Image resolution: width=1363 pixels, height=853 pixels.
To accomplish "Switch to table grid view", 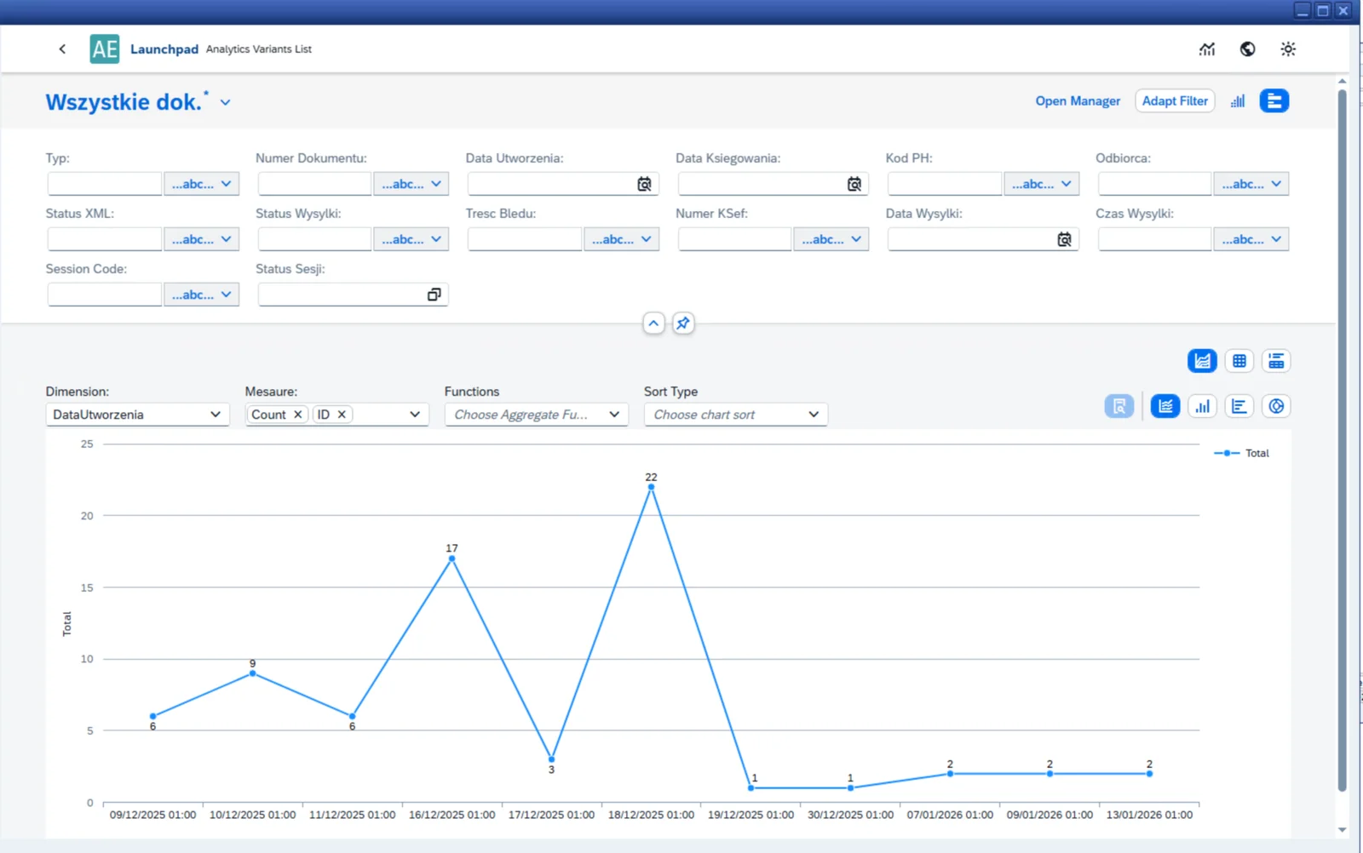I will 1239,361.
